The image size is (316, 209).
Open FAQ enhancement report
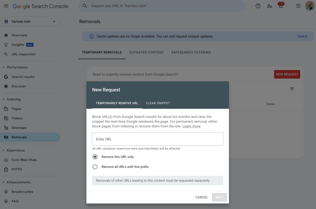[x=15, y=201]
